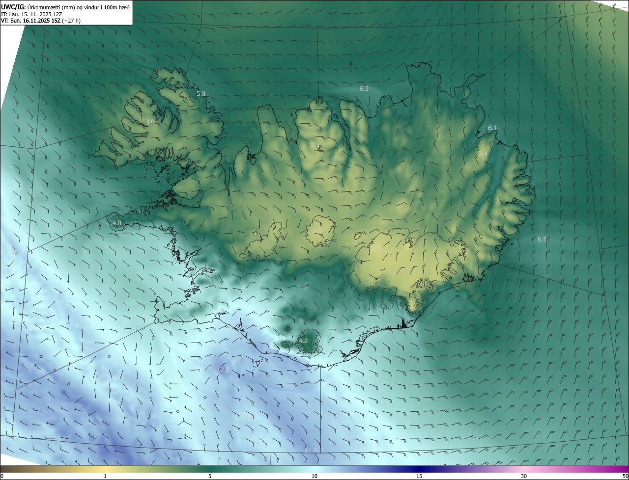Click the 4.2 value near the south coast
The image size is (629, 480).
[303, 341]
